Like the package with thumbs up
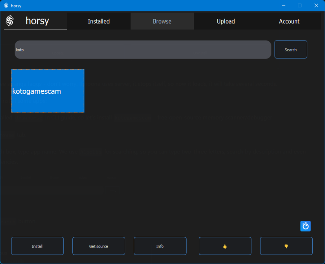 225,246
